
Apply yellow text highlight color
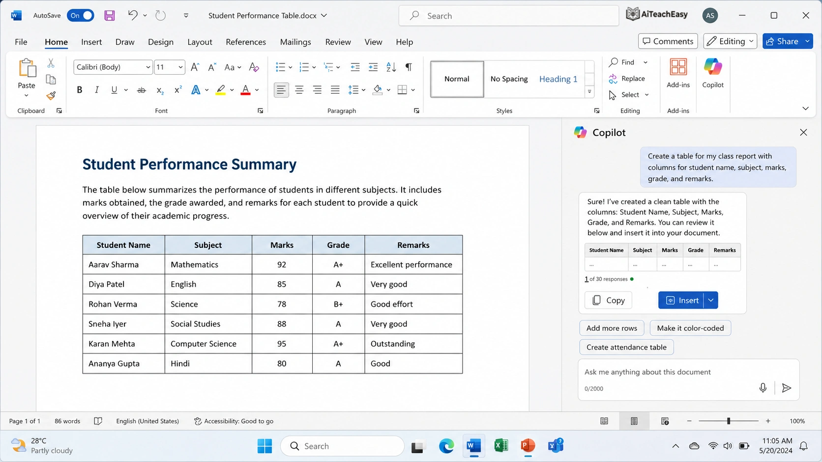click(221, 90)
